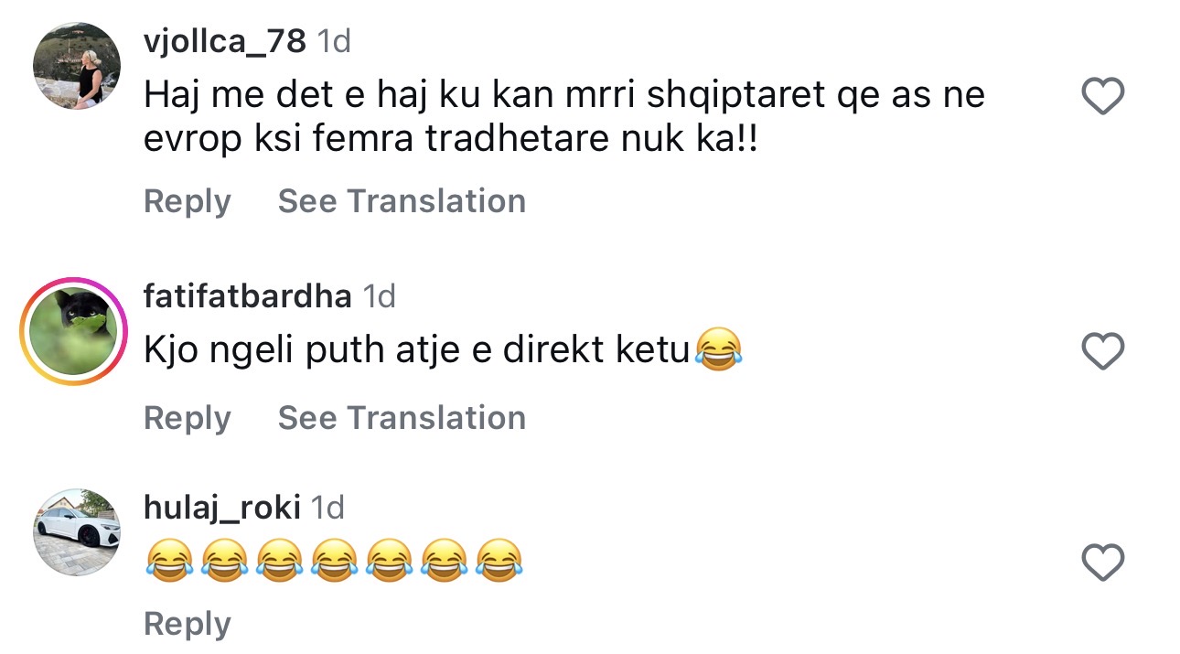Like the comment by vjollca_78
This screenshot has height=654, width=1180.
[x=1102, y=96]
